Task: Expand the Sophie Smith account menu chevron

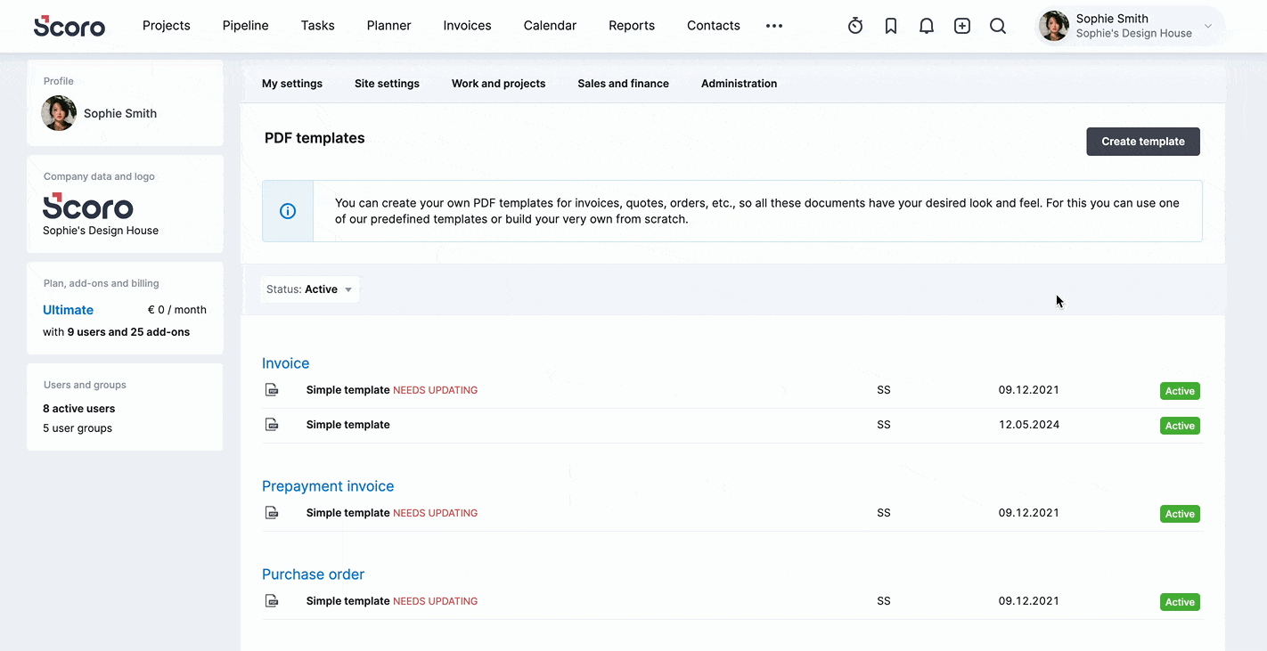Action: 1208,26
